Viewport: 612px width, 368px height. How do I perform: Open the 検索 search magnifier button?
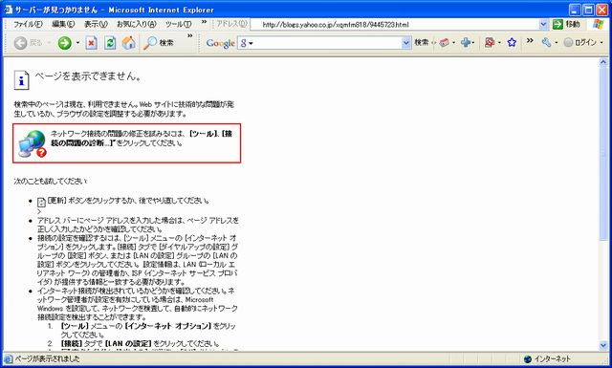(x=158, y=43)
